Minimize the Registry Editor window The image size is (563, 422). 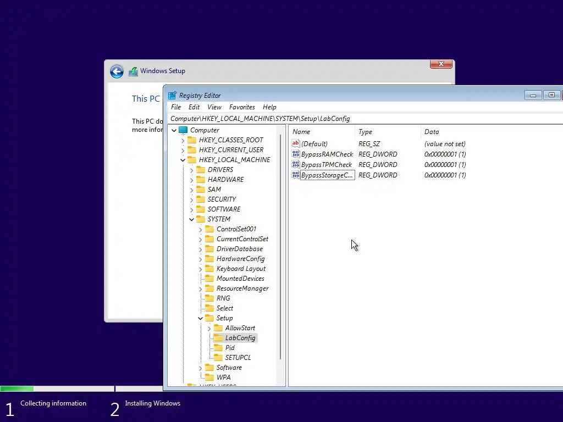tap(533, 95)
